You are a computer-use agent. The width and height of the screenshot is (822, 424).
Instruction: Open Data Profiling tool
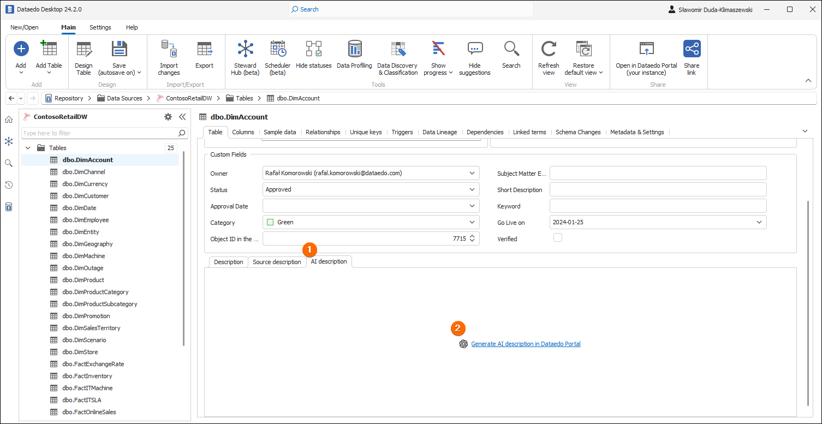354,49
